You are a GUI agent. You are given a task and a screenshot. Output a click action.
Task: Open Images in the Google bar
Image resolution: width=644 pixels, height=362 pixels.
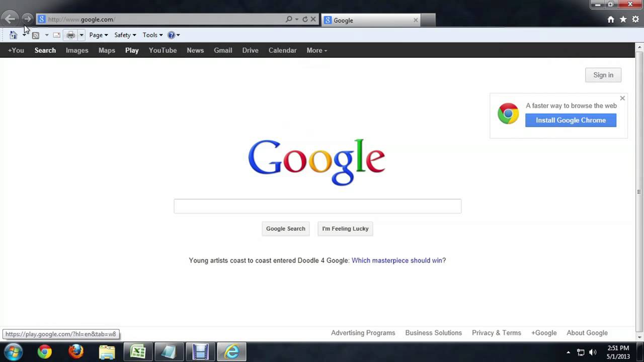point(77,50)
